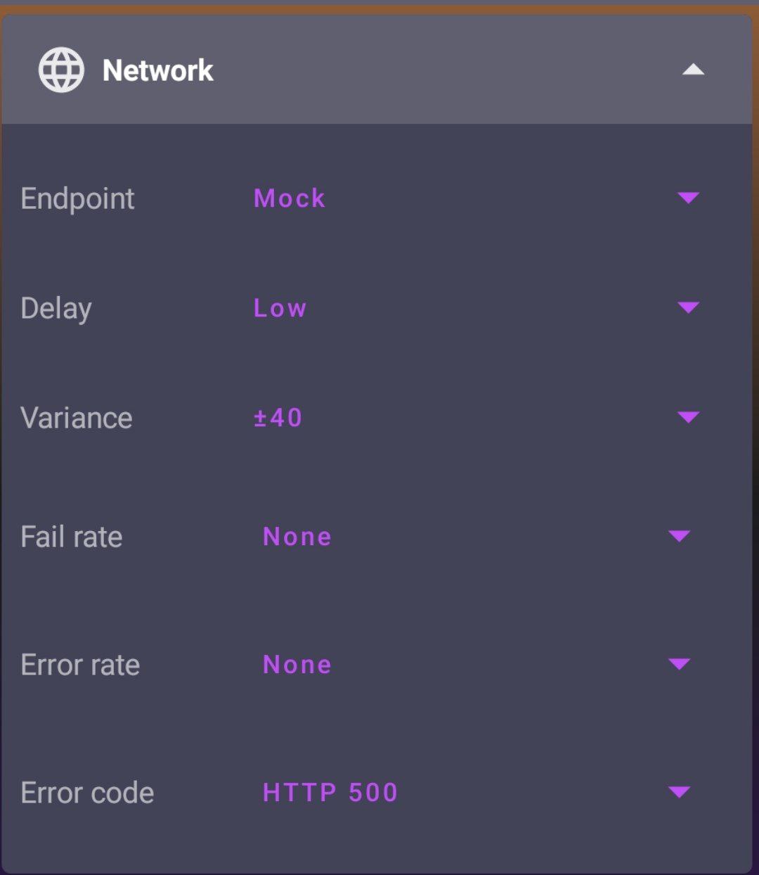
Task: Expand the Variance dropdown arrow
Action: (x=688, y=417)
